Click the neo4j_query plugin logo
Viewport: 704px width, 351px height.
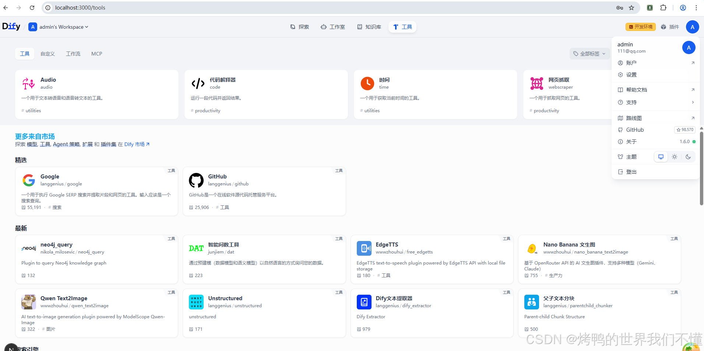pyautogui.click(x=29, y=248)
